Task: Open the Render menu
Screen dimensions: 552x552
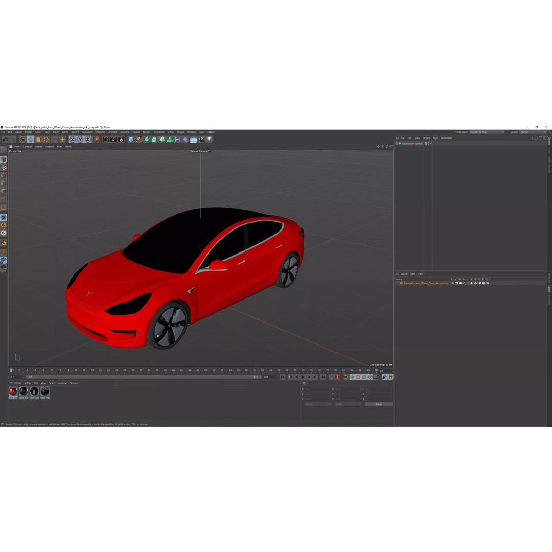Action: coord(147,132)
